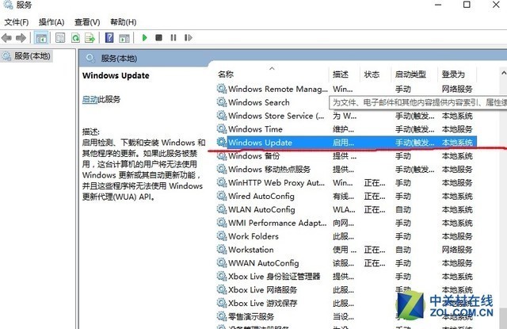
Task: Click the Properties toolbar icon
Action: [60, 38]
